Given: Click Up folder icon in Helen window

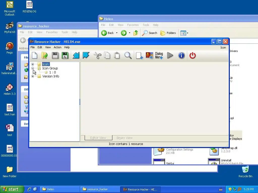Looking at the screenshot, I should coord(136,33).
